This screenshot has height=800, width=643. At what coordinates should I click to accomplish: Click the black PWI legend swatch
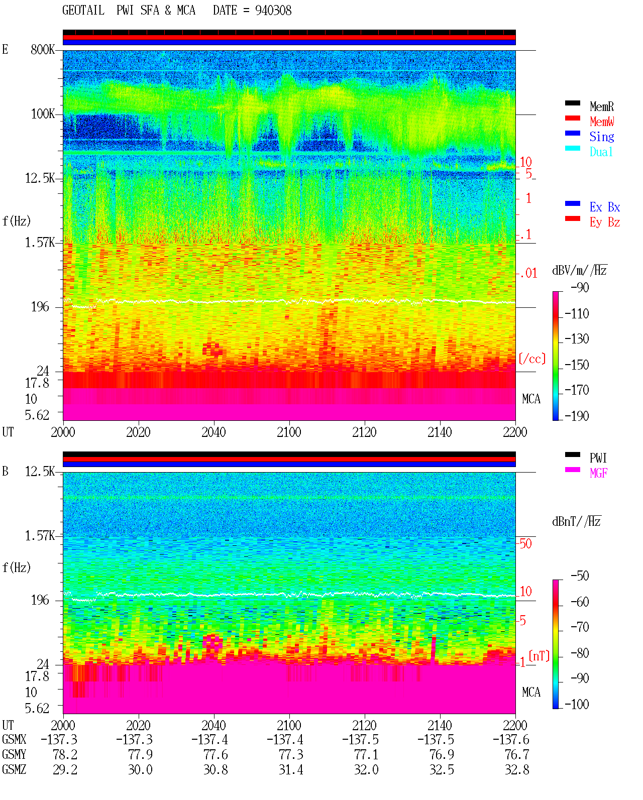pyautogui.click(x=573, y=454)
